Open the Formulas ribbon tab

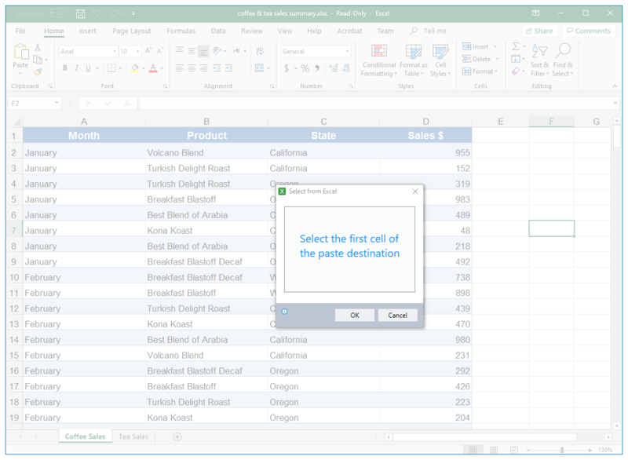click(181, 31)
